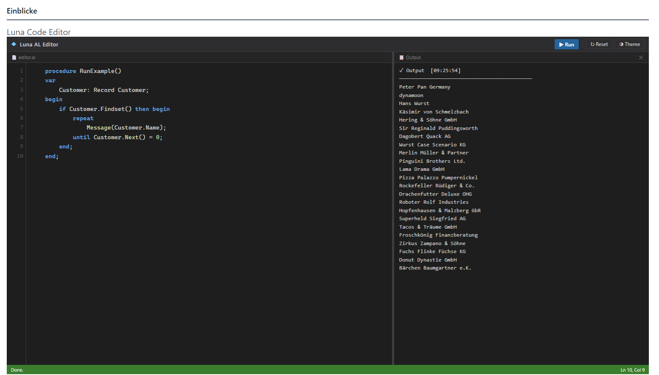Toggle visibility of the Output results pane
659x375 pixels.
641,57
